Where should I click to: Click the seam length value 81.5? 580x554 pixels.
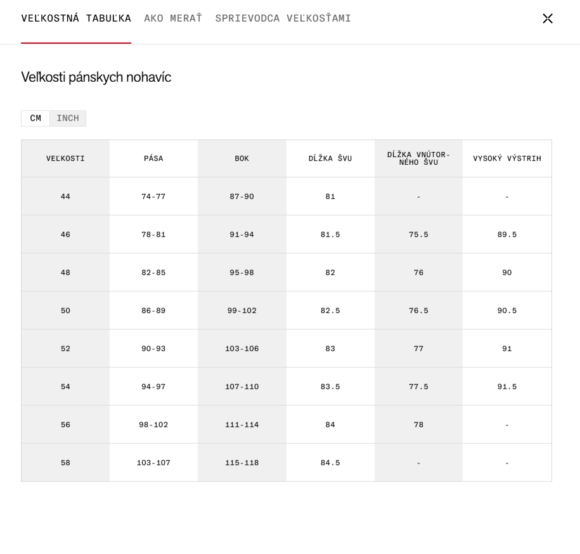click(330, 235)
